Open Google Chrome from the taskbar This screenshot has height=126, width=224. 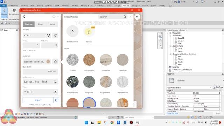click(x=112, y=122)
